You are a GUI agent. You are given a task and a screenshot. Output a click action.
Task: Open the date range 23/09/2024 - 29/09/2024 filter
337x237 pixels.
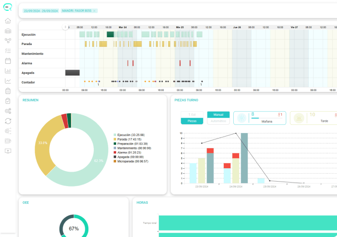[x=41, y=11]
